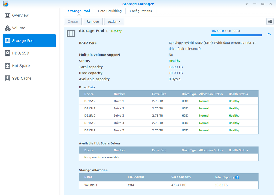Image resolution: width=276 pixels, height=195 pixels.
Task: Click 'No spare drives available.' text
Action: pyautogui.click(x=102, y=157)
